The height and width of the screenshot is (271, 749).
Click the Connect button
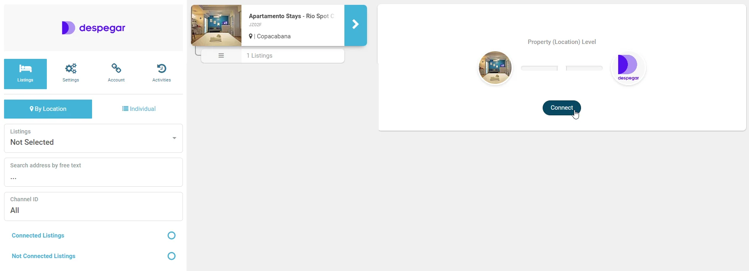(562, 108)
